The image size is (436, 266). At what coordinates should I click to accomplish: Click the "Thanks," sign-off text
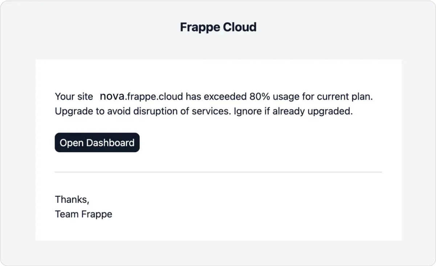click(x=72, y=199)
